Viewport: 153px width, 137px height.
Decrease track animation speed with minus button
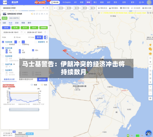[x=16, y=42]
